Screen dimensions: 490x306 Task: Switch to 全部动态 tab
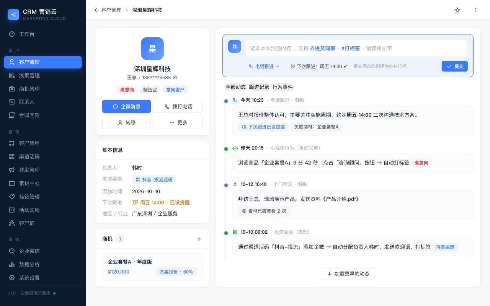(235, 87)
